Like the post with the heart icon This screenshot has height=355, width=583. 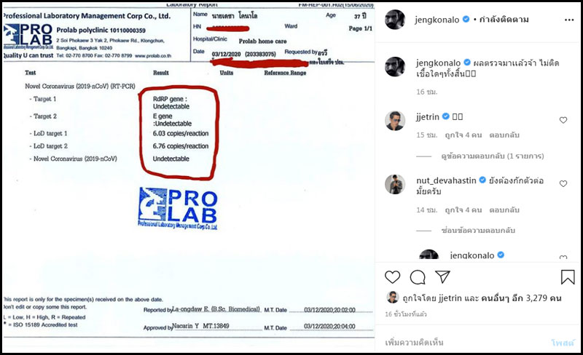[392, 277]
